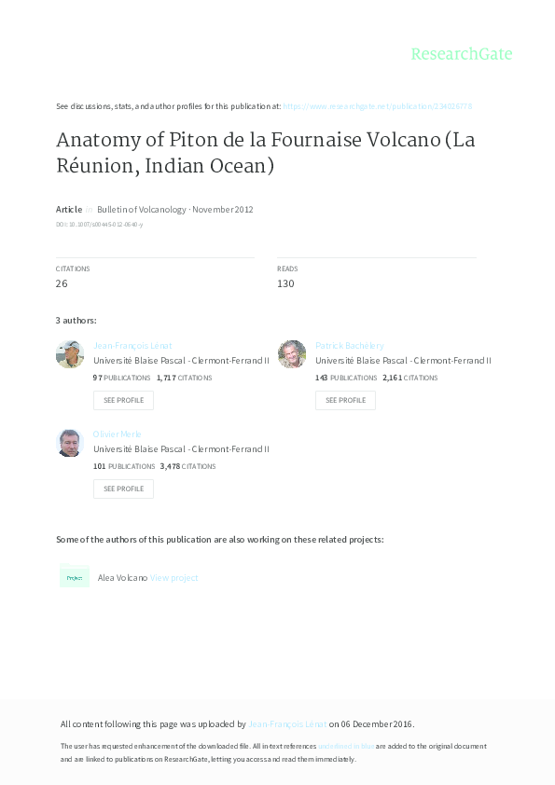The width and height of the screenshot is (555, 785).
Task: Open the publication link at the top
Action: coord(378,105)
